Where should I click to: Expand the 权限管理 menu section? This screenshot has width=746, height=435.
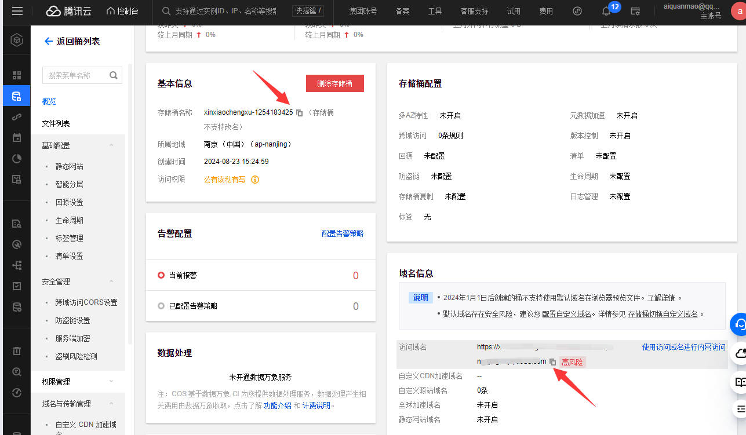coord(111,382)
